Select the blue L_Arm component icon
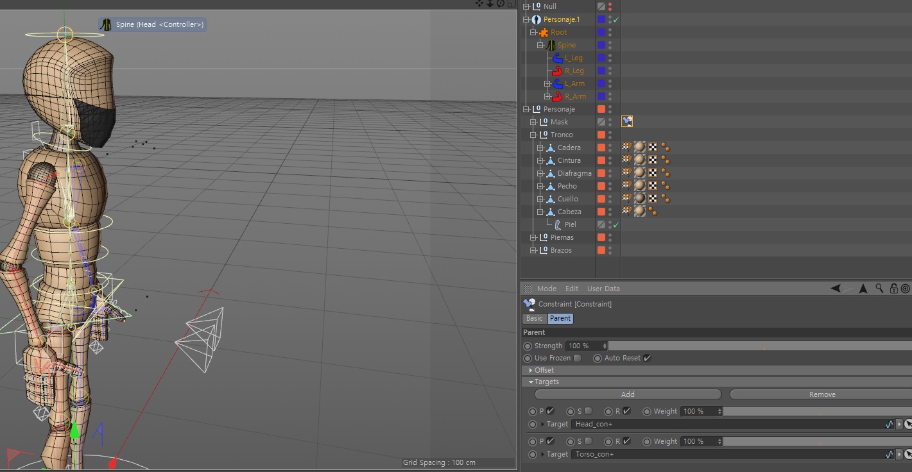 click(558, 83)
